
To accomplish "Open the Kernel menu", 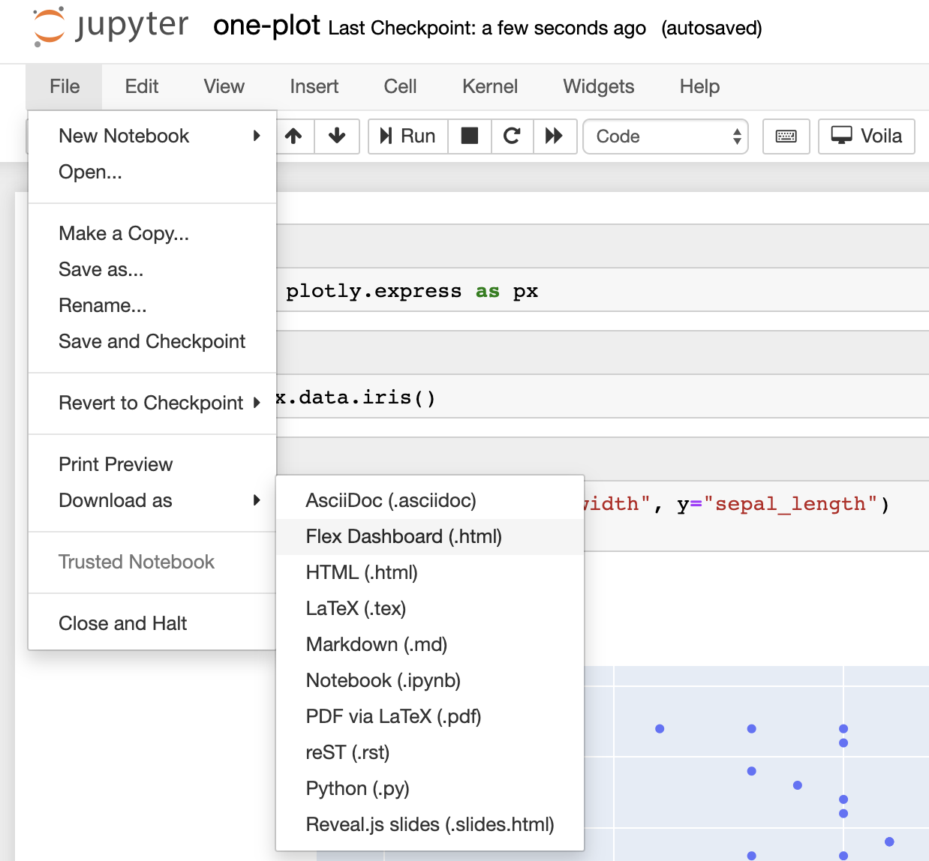I will pos(489,86).
